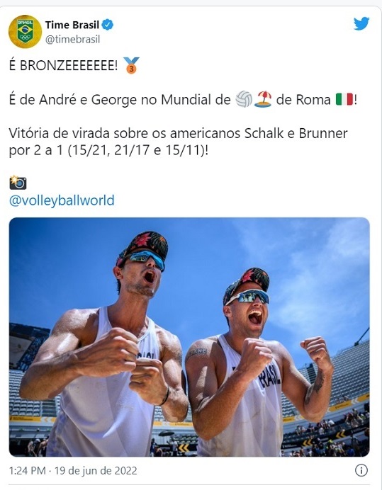The image size is (382, 490).
Task: Open the Time Brasil profile avatar
Action: click(25, 32)
